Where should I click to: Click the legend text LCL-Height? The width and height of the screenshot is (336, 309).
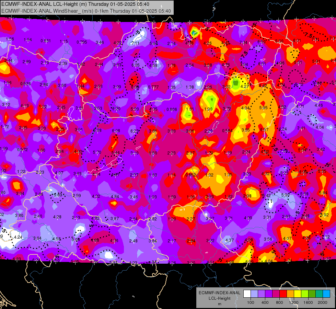coord(219,298)
